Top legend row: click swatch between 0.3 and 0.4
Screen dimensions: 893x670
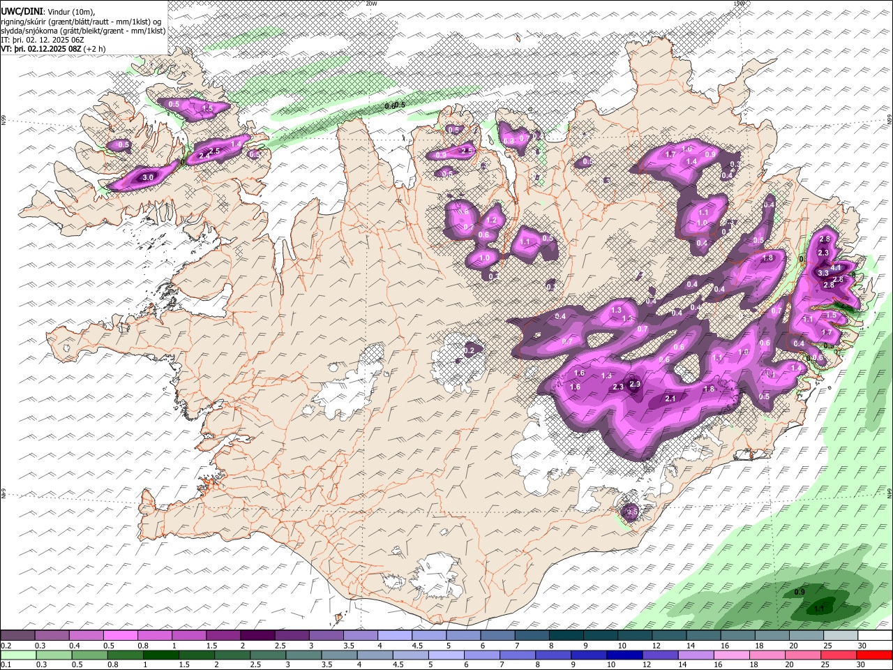[52, 635]
